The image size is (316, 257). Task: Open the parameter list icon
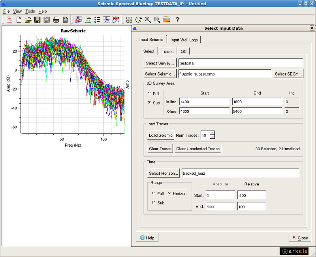[97, 19]
